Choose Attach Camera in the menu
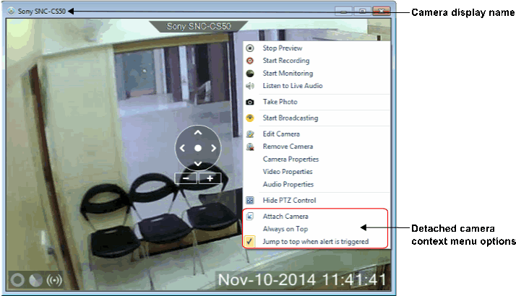This screenshot has width=516, height=296. coord(285,216)
